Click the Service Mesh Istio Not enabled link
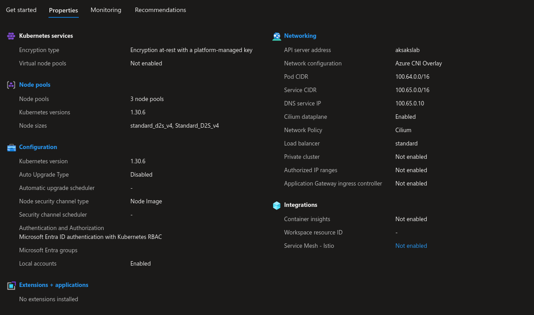Viewport: 534px width, 315px height. (411, 246)
